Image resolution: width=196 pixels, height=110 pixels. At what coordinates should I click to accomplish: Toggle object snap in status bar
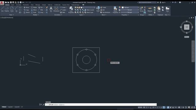[x=164, y=107]
